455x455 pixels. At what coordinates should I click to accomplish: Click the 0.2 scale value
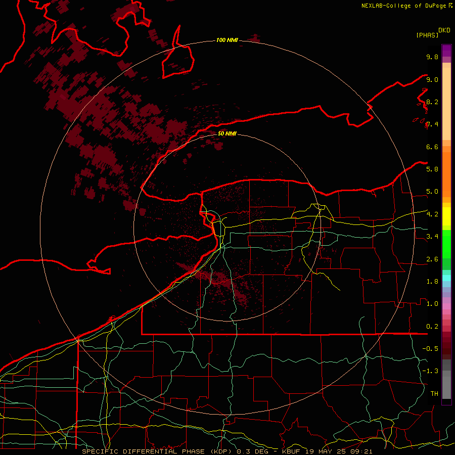[x=432, y=327]
